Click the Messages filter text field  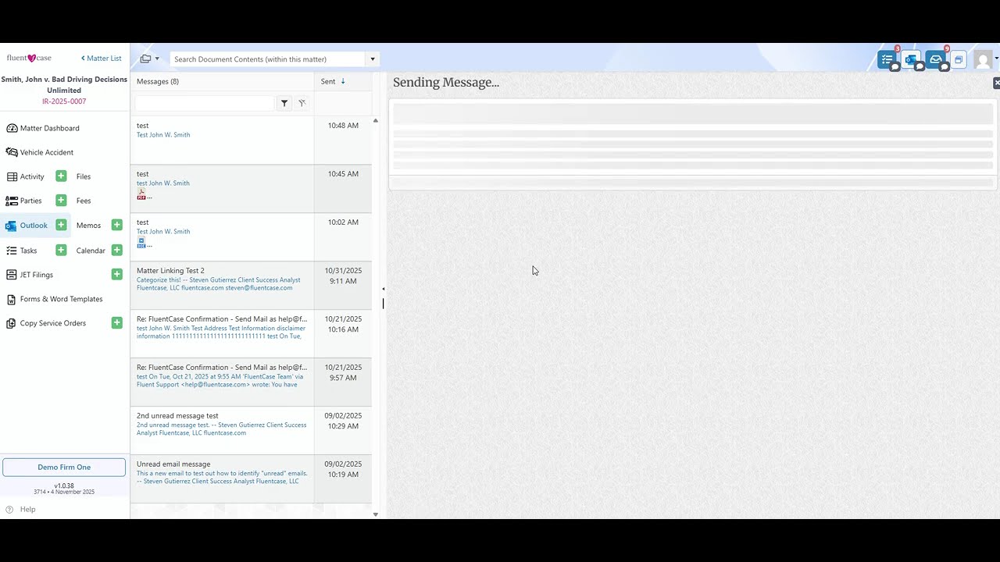pyautogui.click(x=205, y=103)
